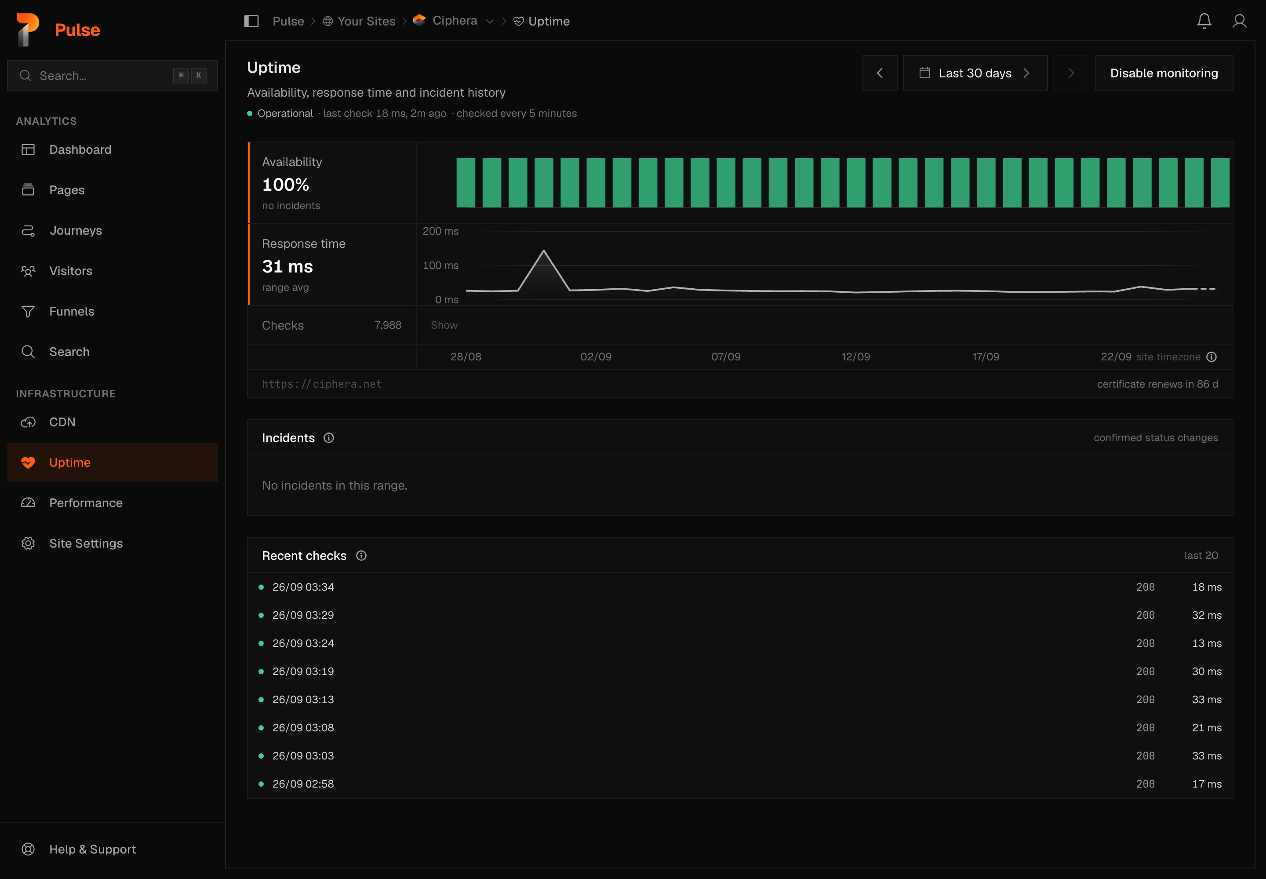Go to the previous date range
Image resolution: width=1266 pixels, height=879 pixels.
point(880,73)
